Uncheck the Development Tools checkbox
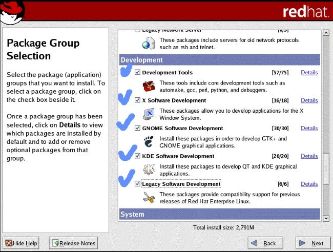Viewport: 333px width, 252px height. 137,72
